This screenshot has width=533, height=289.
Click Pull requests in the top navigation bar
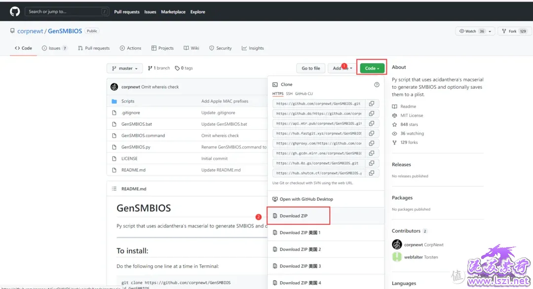tap(127, 12)
